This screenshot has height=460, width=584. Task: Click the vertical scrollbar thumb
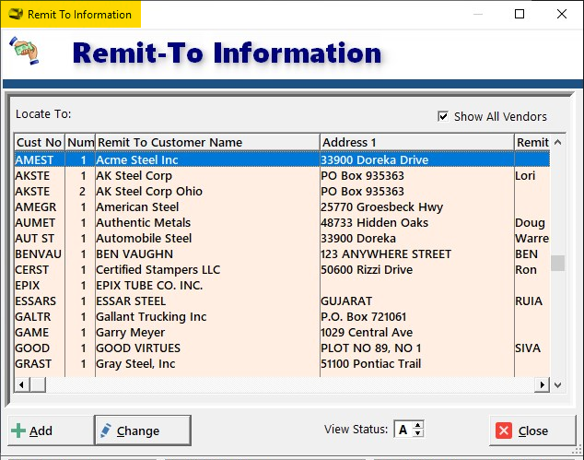(557, 263)
